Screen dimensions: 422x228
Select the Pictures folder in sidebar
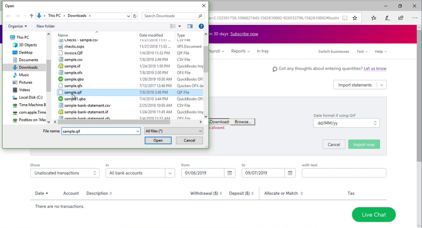[26, 82]
